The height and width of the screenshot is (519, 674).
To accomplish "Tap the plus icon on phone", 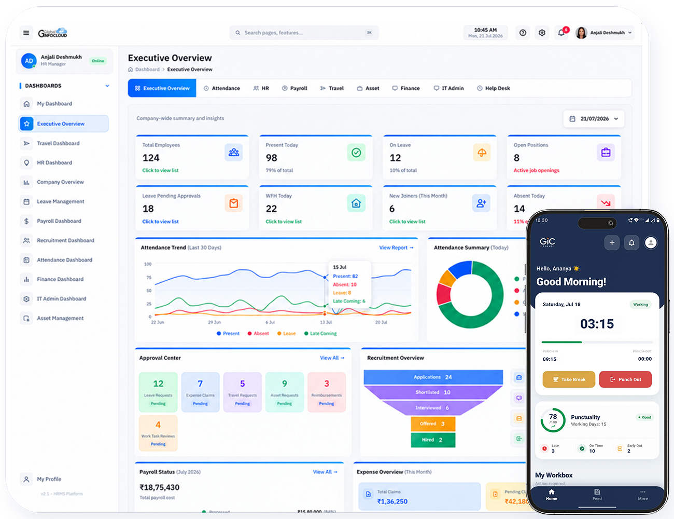I will [612, 242].
